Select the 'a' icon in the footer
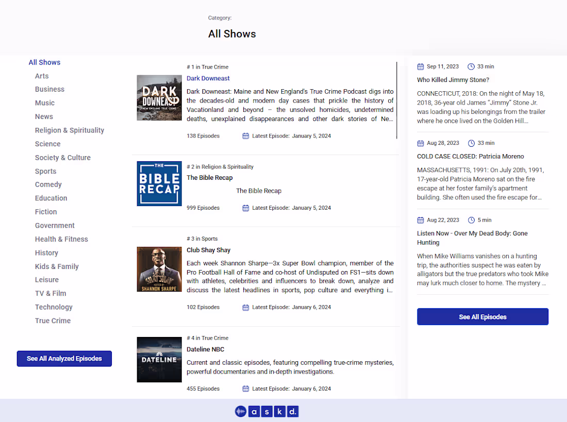Image resolution: width=567 pixels, height=422 pixels. (x=254, y=411)
